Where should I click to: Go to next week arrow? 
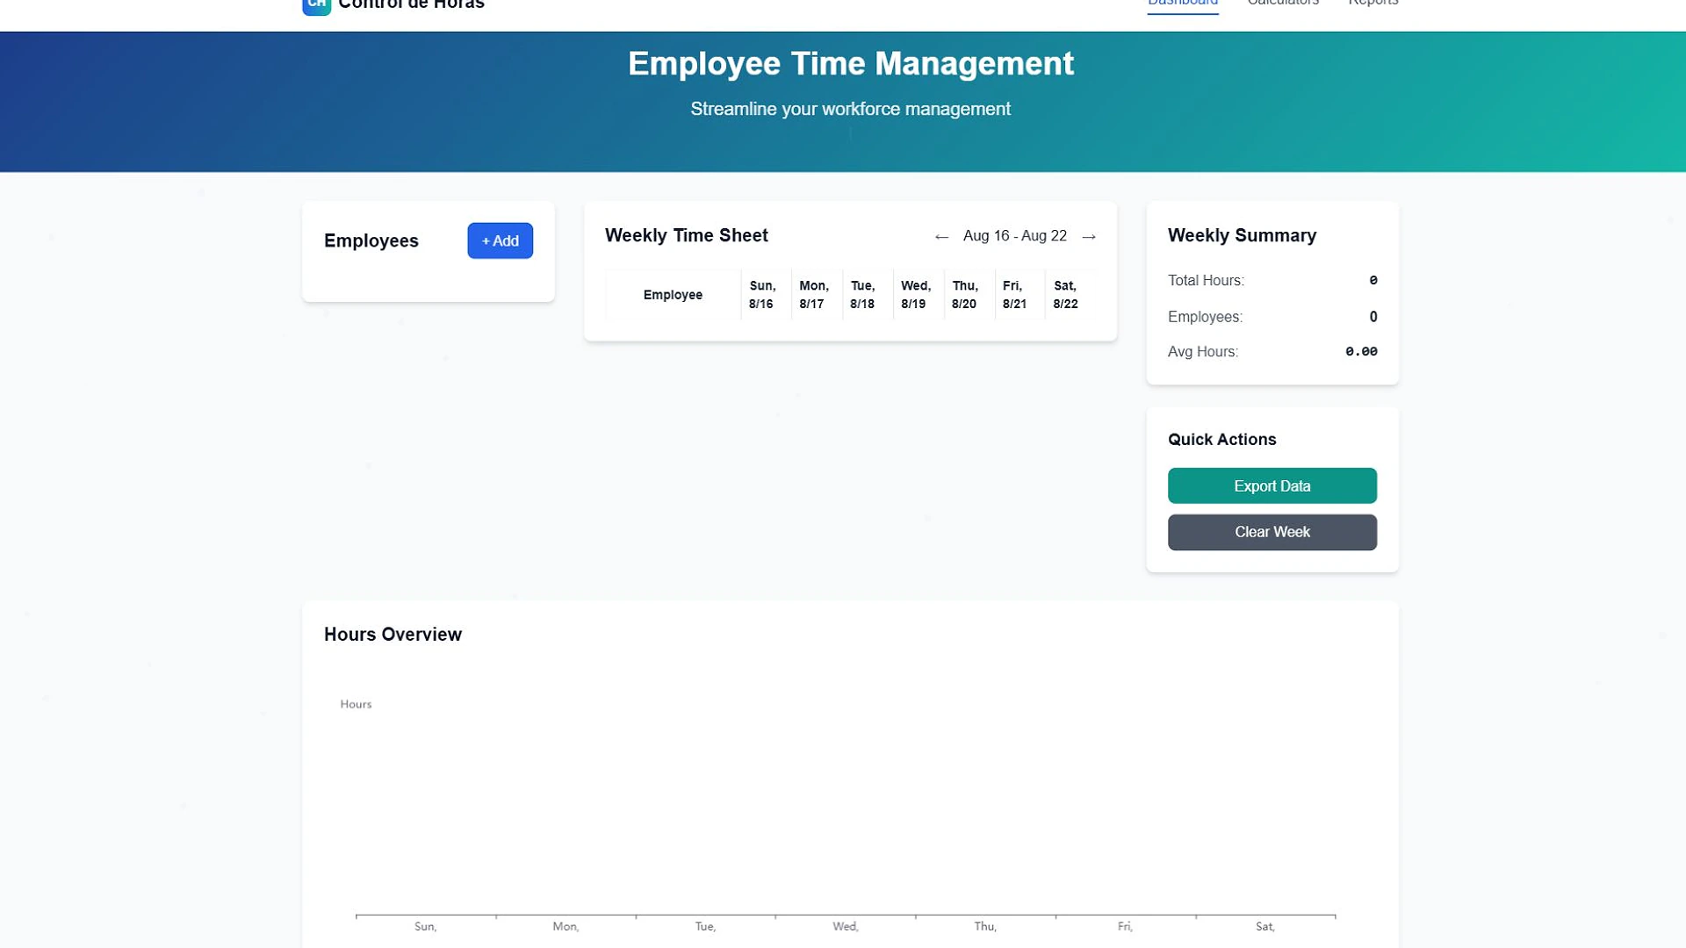1089,237
